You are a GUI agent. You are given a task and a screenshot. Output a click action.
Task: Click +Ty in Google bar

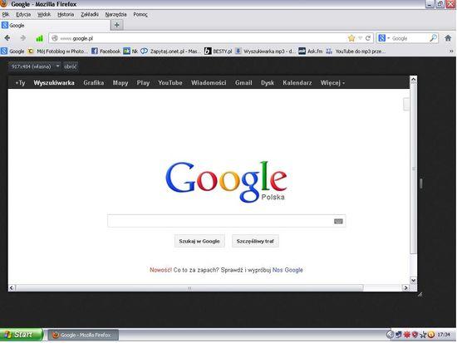tap(20, 83)
